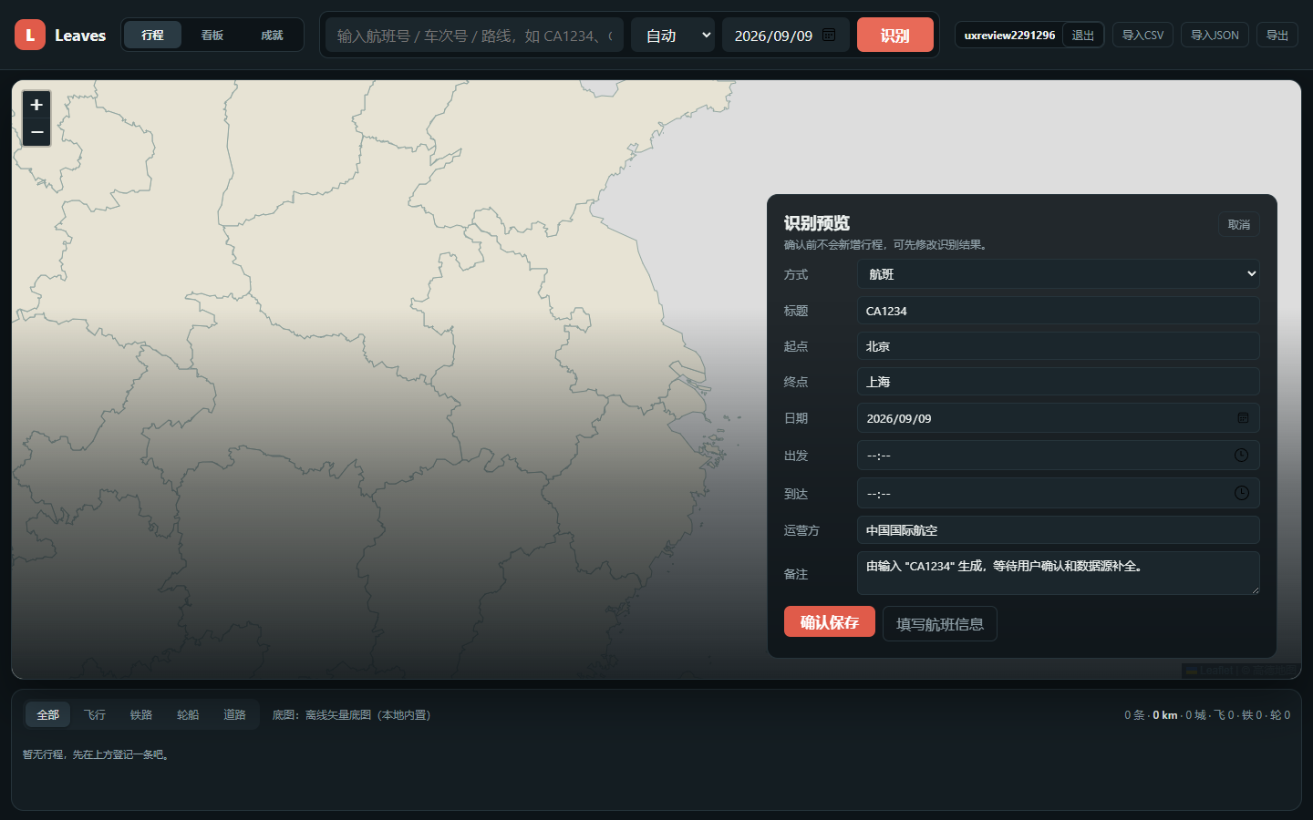Click the 出发 time input field
This screenshot has width=1313, height=820.
(1058, 456)
